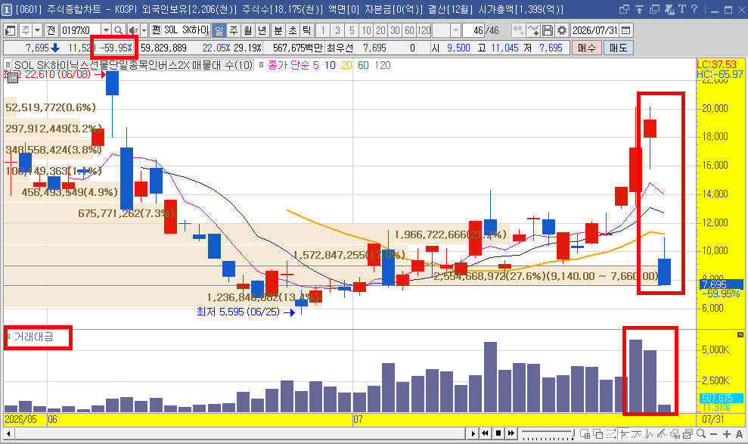Screen dimensions: 748x444
Task: Click the stock search magnifier icon
Action: (x=118, y=30)
